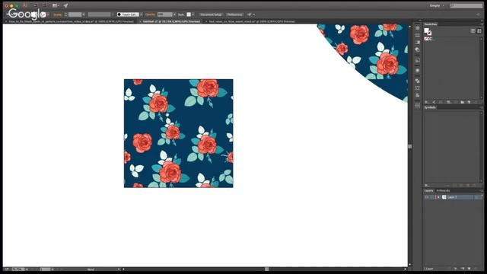Click the New Color Group folder icon in Swatches
This screenshot has width=487, height=274.
(462, 102)
